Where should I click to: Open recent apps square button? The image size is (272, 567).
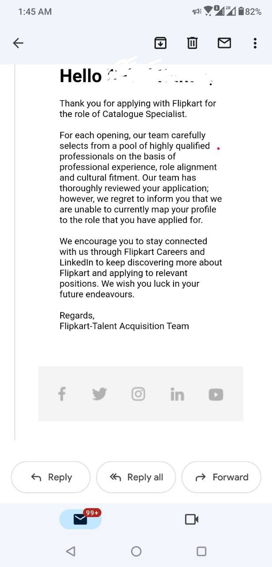[201, 551]
